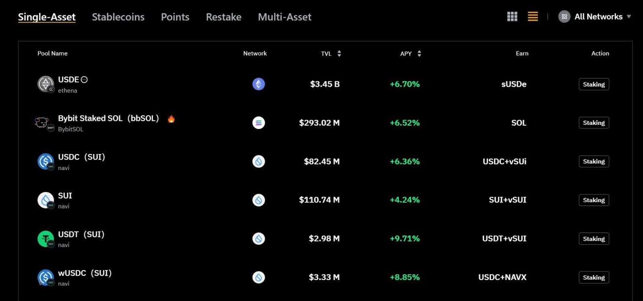
Task: Click the fire icon beside bbSOL
Action: [x=171, y=119]
